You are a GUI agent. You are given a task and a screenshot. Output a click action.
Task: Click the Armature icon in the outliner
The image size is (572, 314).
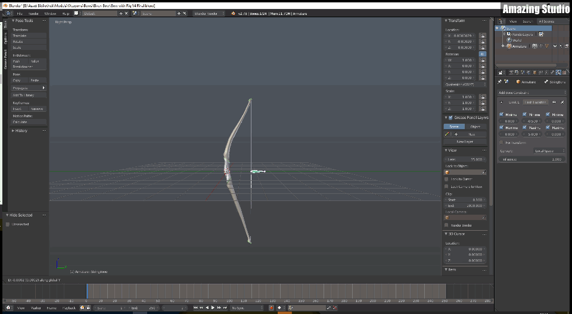click(x=508, y=46)
